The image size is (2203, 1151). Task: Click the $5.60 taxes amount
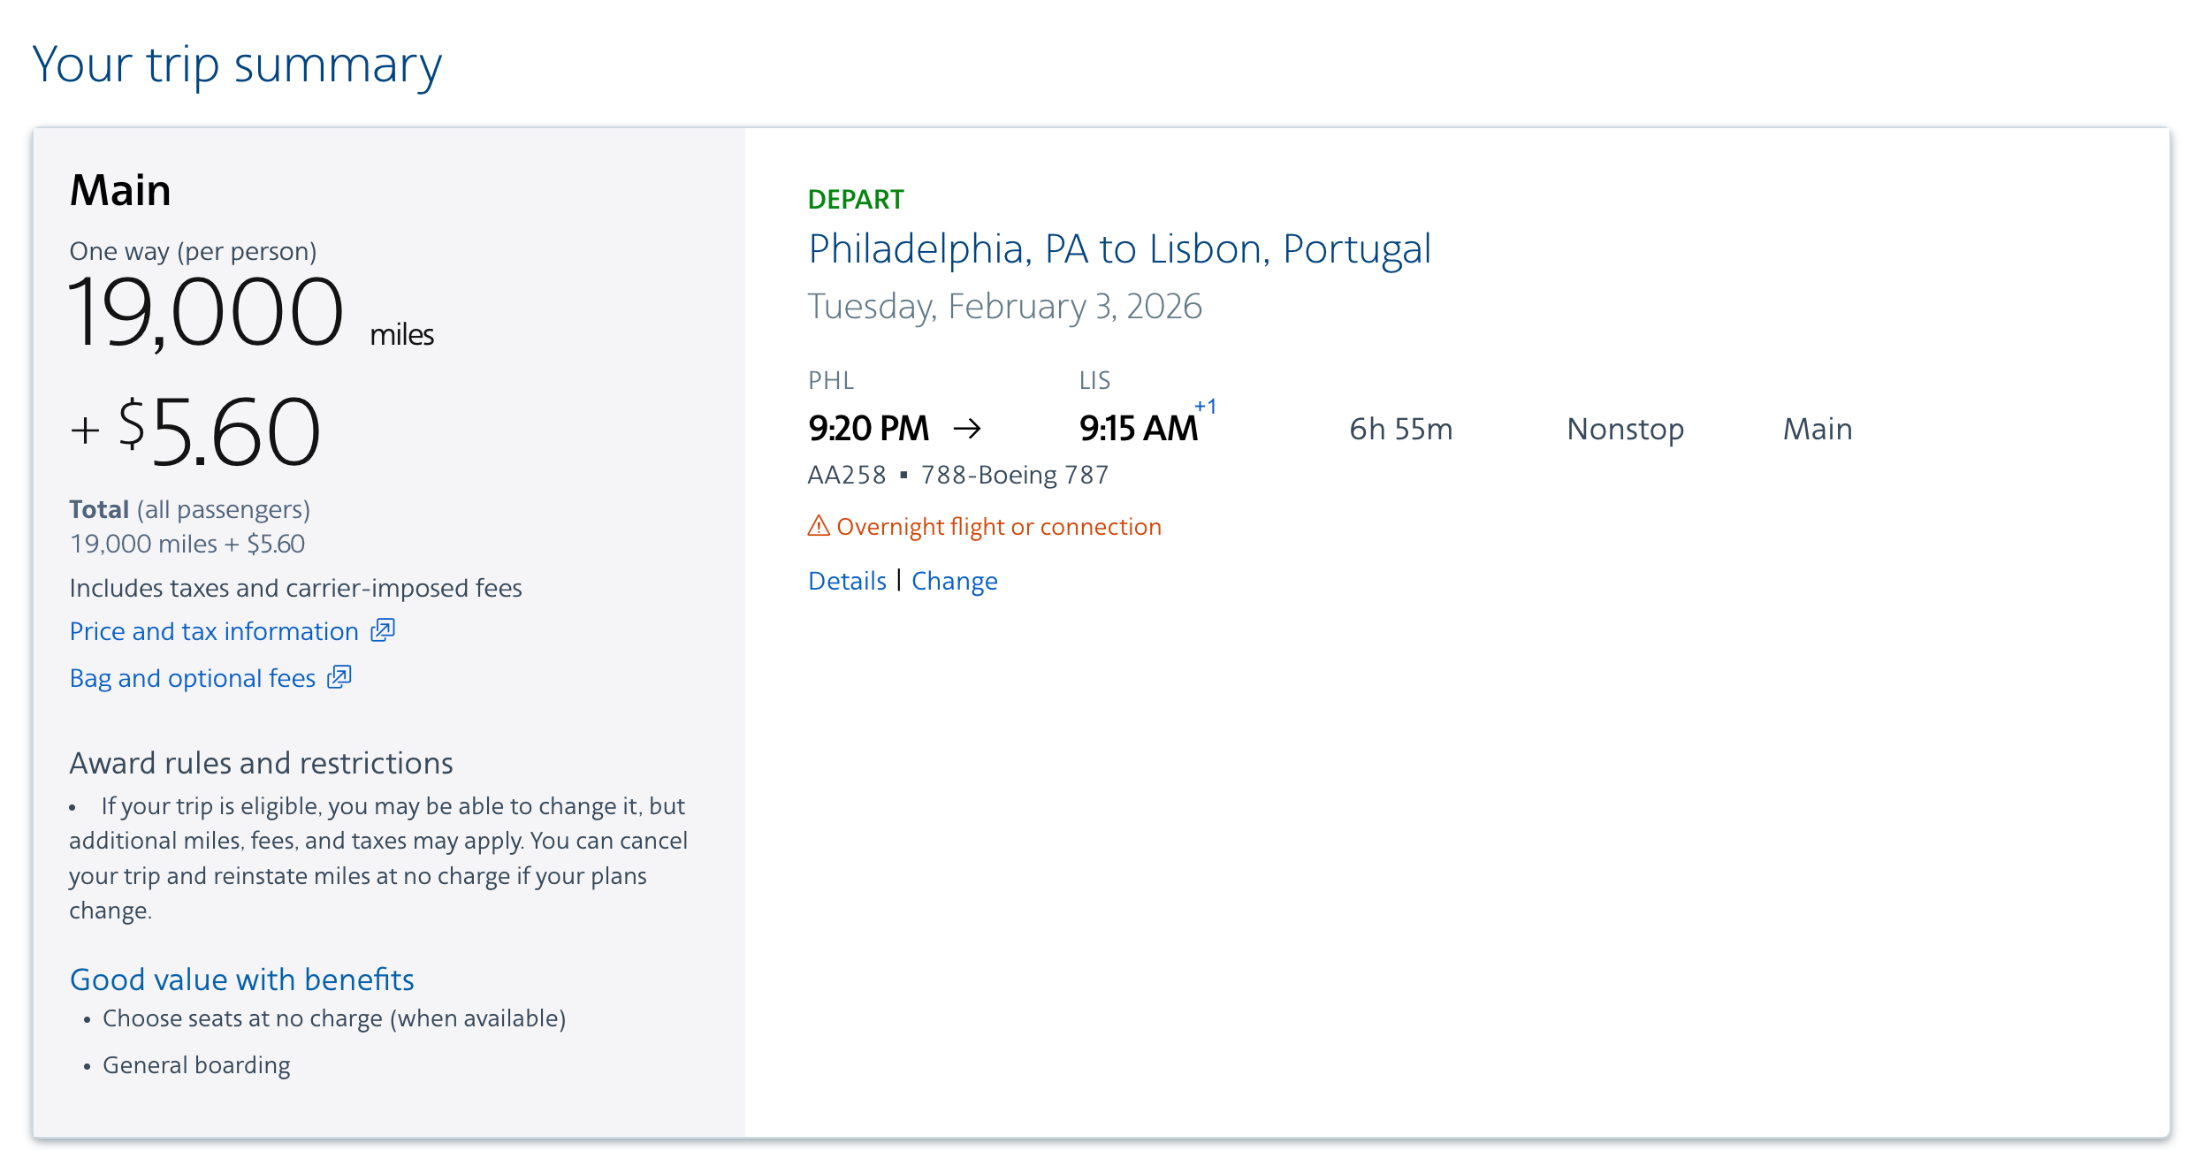click(219, 432)
